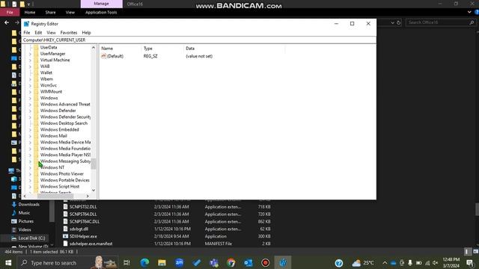Expand the Windows registry key
Screen dimensions: 479x269
pos(30,98)
